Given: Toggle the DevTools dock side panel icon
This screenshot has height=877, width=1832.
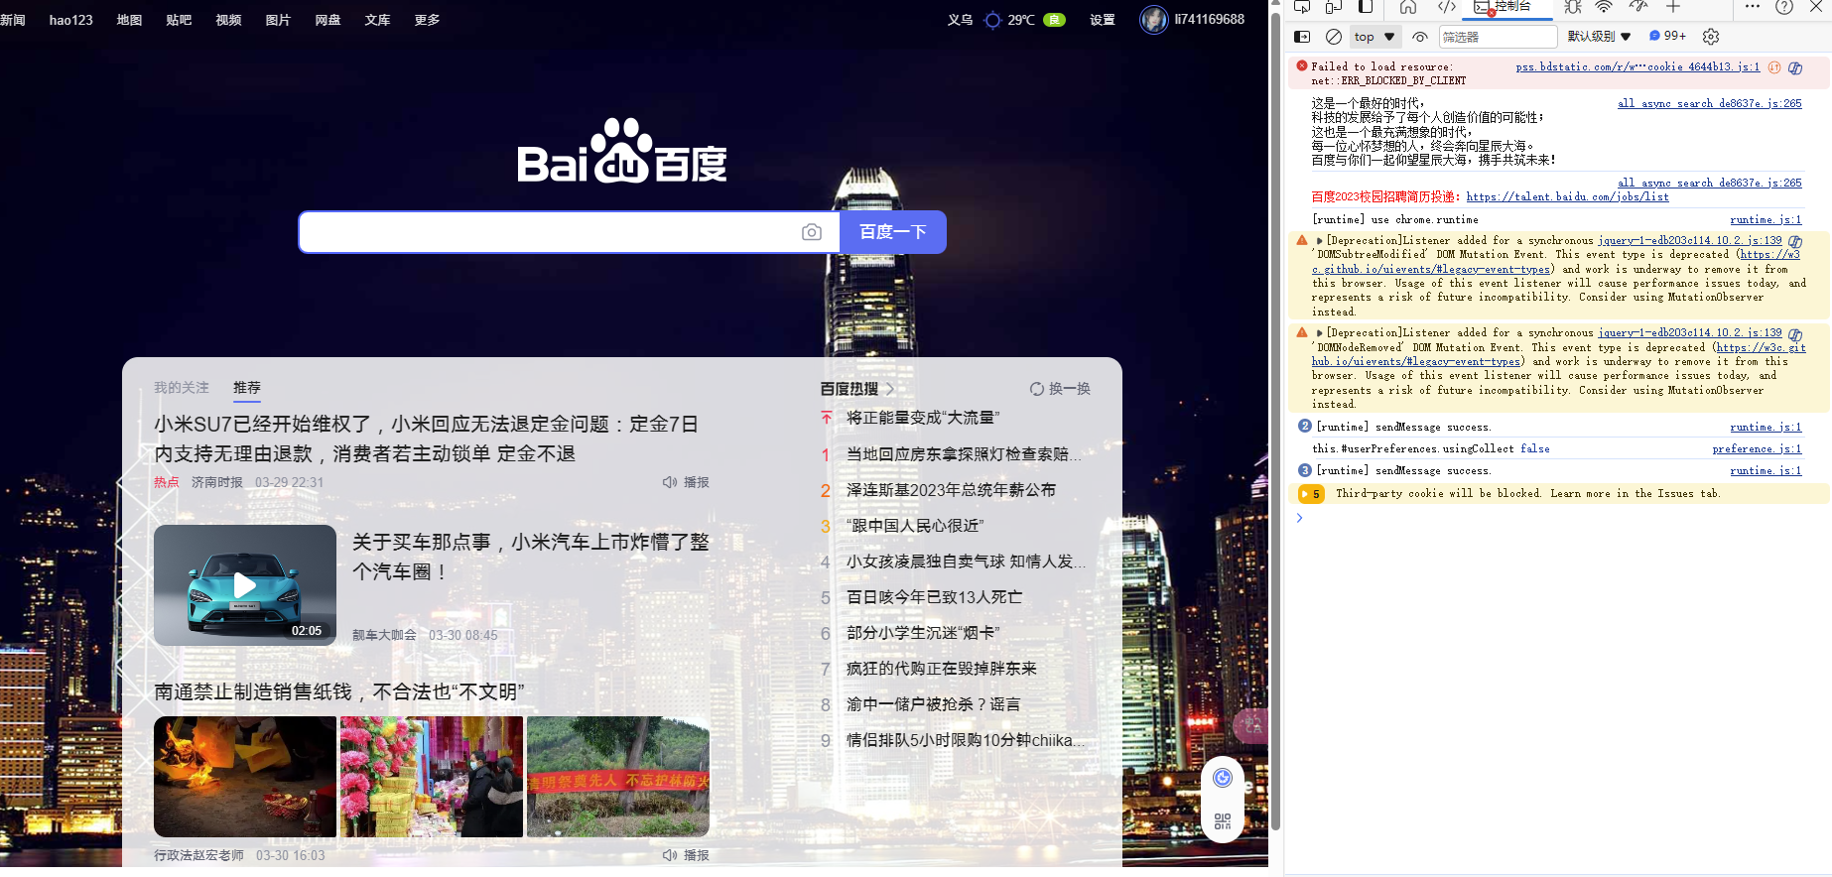Looking at the screenshot, I should pyautogui.click(x=1366, y=7).
